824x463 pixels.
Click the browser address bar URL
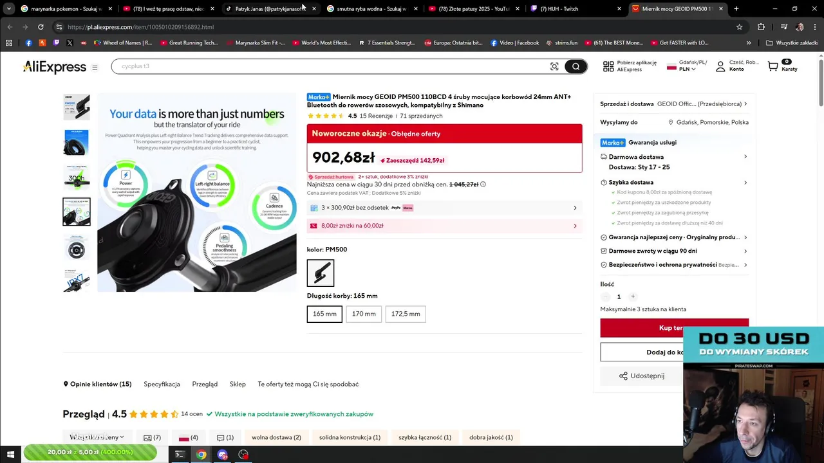click(140, 27)
